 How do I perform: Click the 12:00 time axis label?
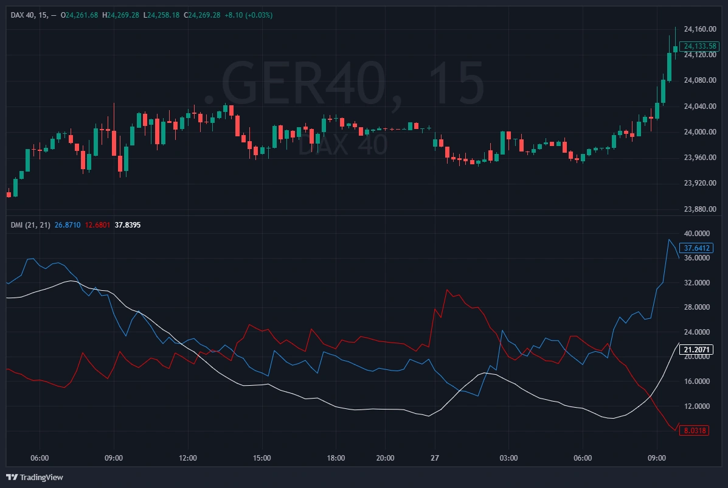click(187, 458)
